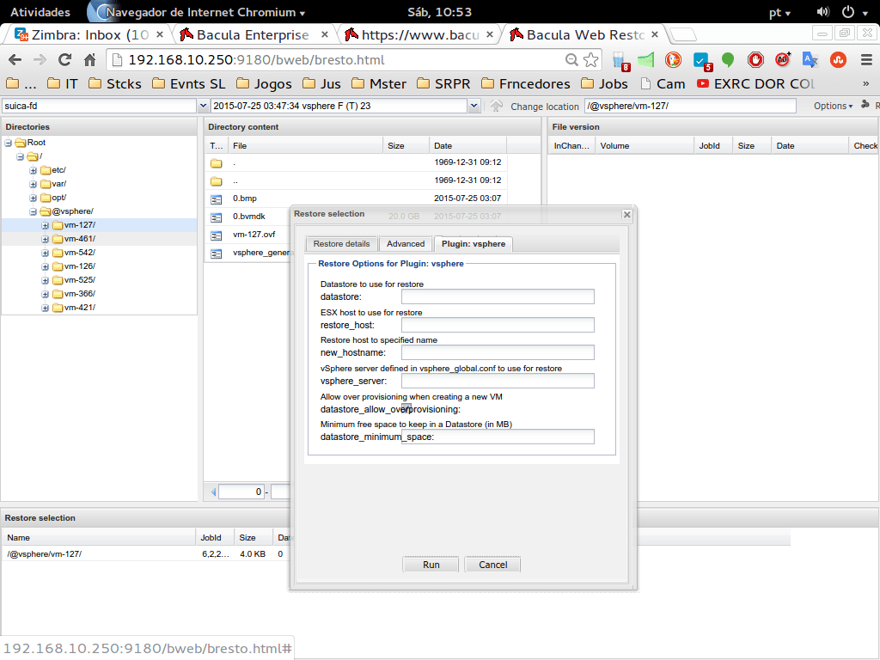Viewport: 880px width, 660px height.
Task: Select vm-126/ in the directory tree
Action: (x=80, y=266)
